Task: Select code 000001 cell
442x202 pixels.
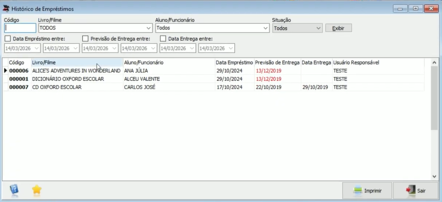Action: tap(19, 79)
